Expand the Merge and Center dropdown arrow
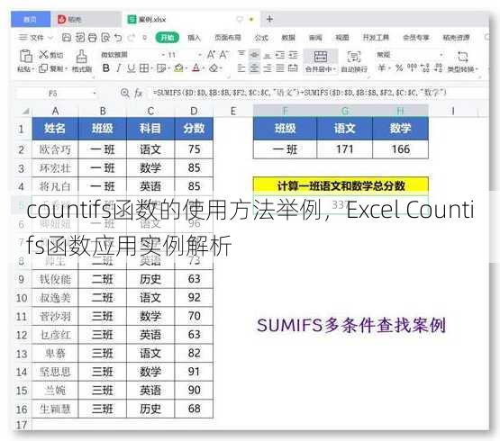This screenshot has height=441, width=500. 335,68
